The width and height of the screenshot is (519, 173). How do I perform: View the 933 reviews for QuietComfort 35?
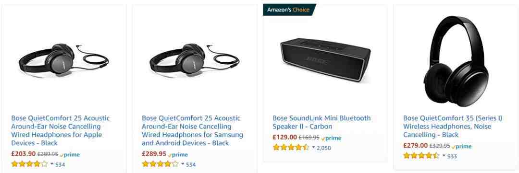click(452, 156)
